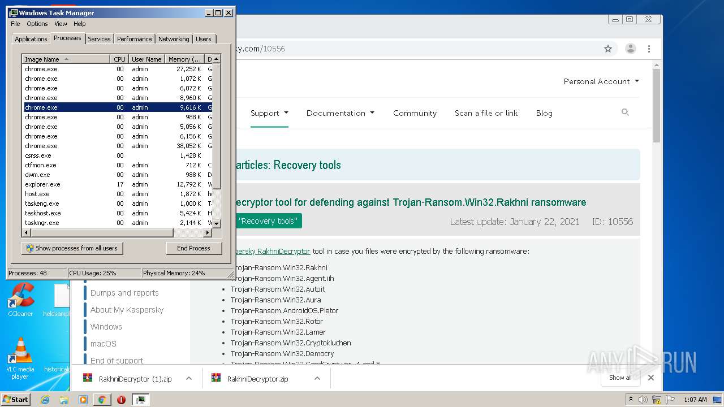Image resolution: width=724 pixels, height=407 pixels.
Task: Search the Kaspersky site with magnifier icon
Action: pos(625,112)
